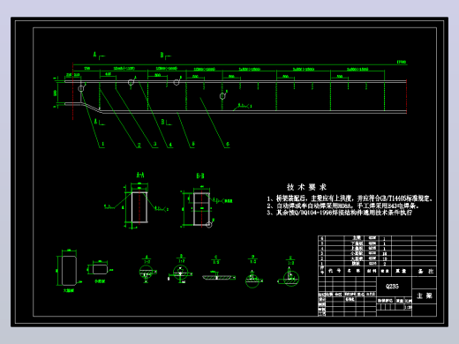Click lower section marker A below beam
The image size is (459, 344).
tap(95, 122)
